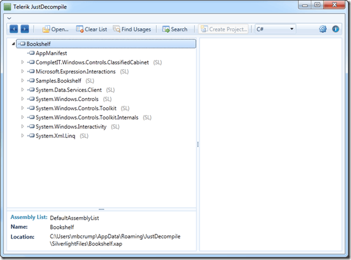Image resolution: width=351 pixels, height=260 pixels.
Task: Select System.Windows.Interactivity assembly
Action: [x=71, y=127]
